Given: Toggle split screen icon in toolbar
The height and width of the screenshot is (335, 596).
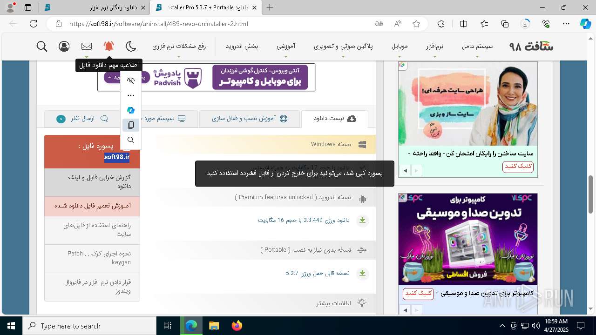Looking at the screenshot, I should tap(463, 24).
